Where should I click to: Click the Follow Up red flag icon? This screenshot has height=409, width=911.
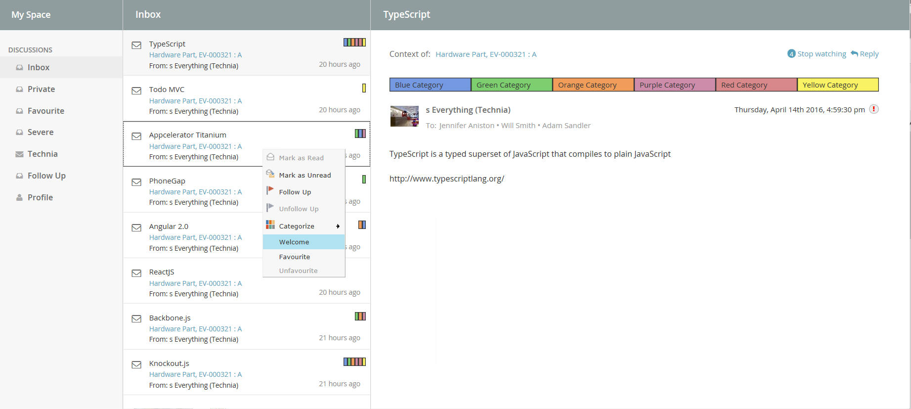click(x=270, y=191)
